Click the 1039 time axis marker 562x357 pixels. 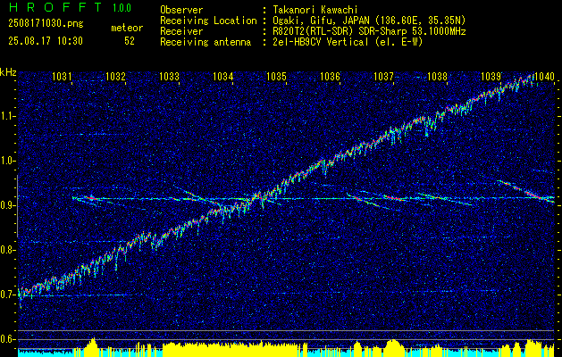coord(491,76)
